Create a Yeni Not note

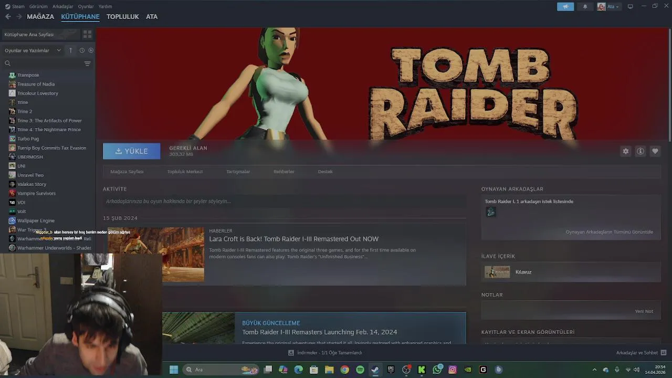[644, 311]
